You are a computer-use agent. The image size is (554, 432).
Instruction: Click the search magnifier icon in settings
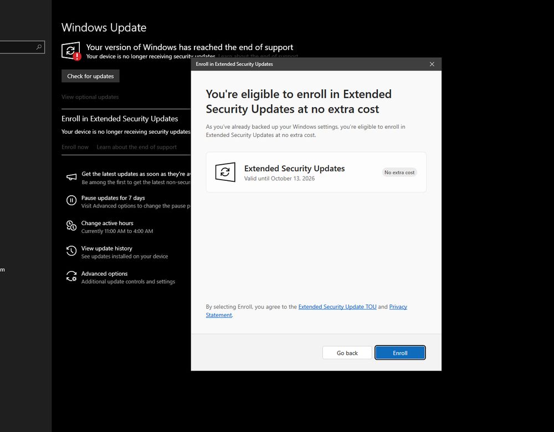(x=39, y=47)
